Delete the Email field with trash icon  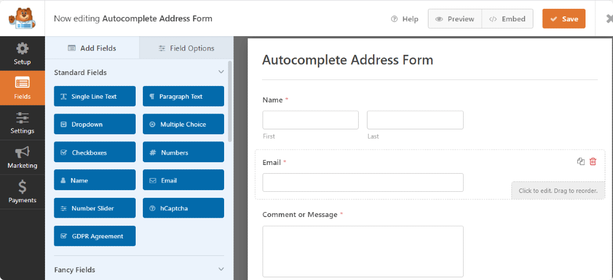coord(593,162)
